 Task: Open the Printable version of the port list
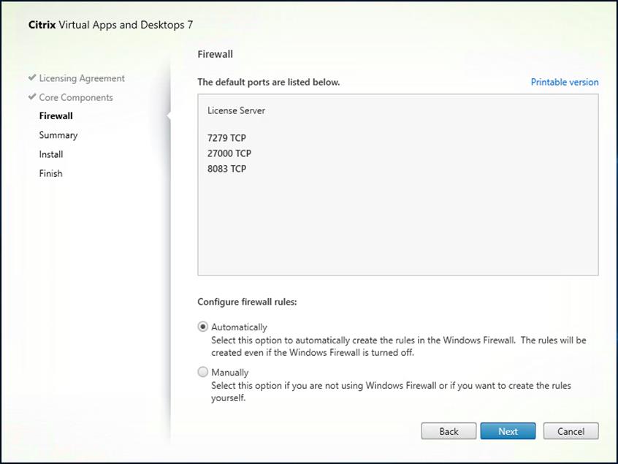point(564,82)
